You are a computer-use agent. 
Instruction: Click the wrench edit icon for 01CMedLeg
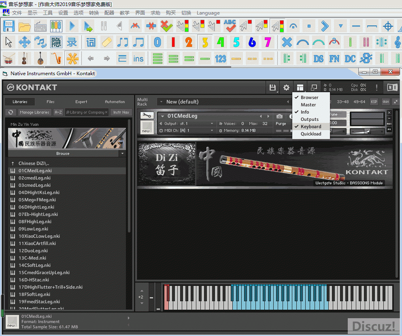(147, 116)
